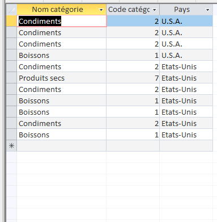The image size is (217, 222).
Task: Click the code value 7 cell
Action: click(x=133, y=78)
